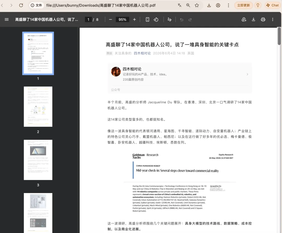The height and width of the screenshot is (233, 282).
Task: Click the PDF document title in toolbar
Action: [46, 19]
